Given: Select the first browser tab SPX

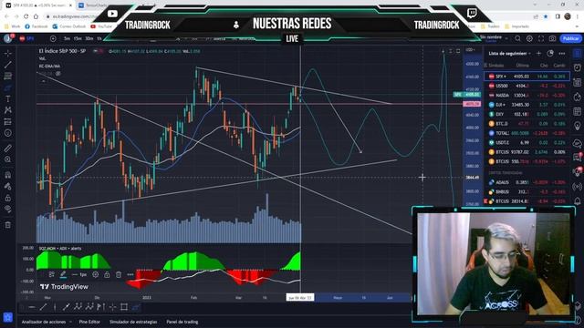Looking at the screenshot, I should [39, 5].
